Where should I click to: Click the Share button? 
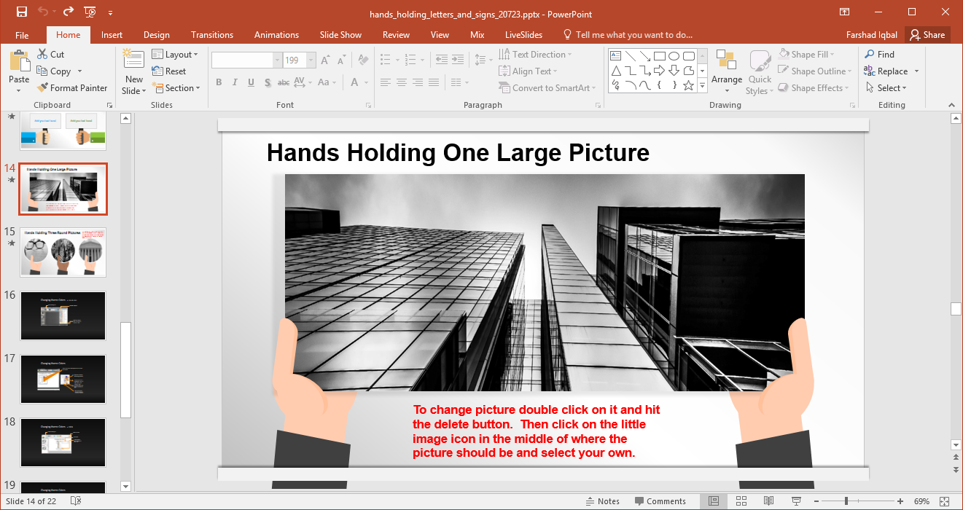tap(927, 35)
